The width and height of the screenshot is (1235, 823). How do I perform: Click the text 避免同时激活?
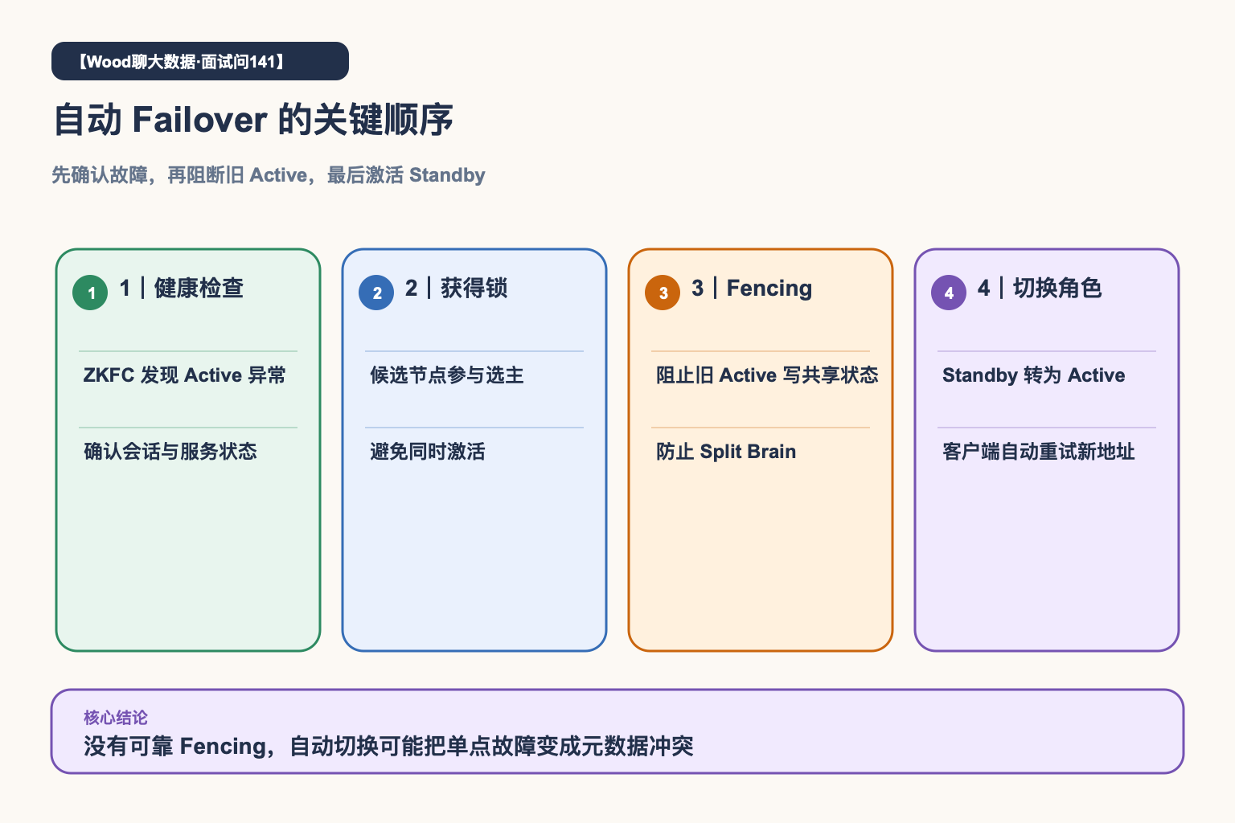point(428,452)
